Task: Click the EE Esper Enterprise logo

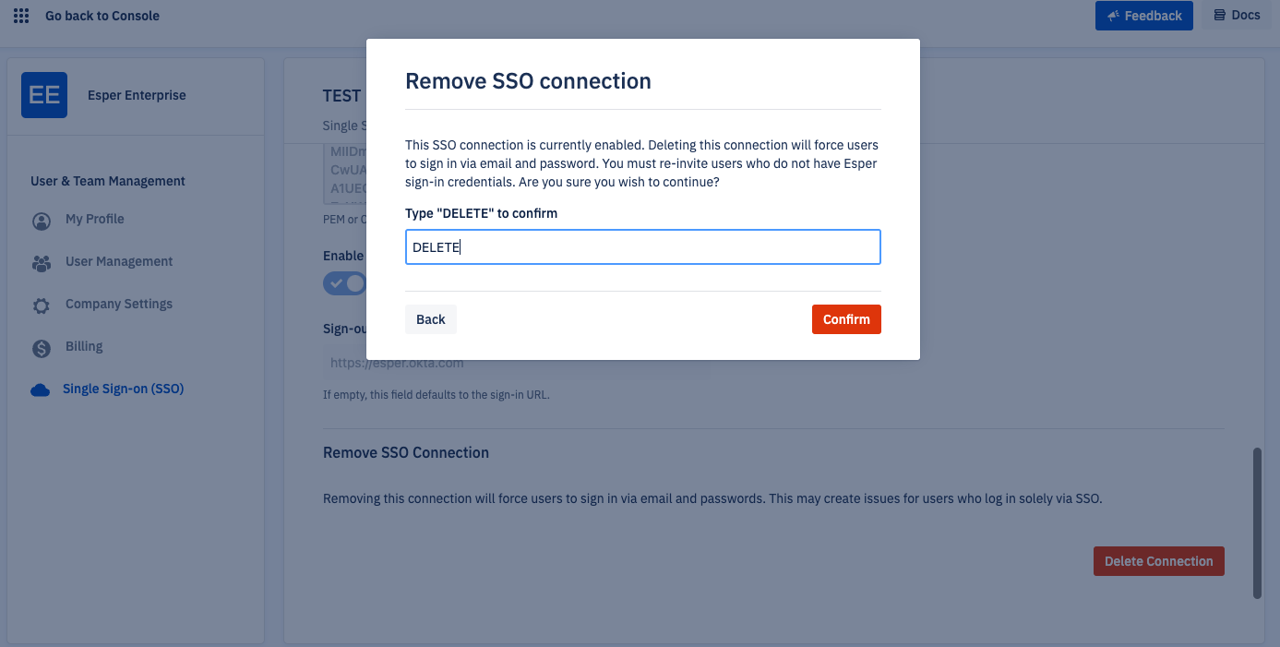Action: (44, 95)
